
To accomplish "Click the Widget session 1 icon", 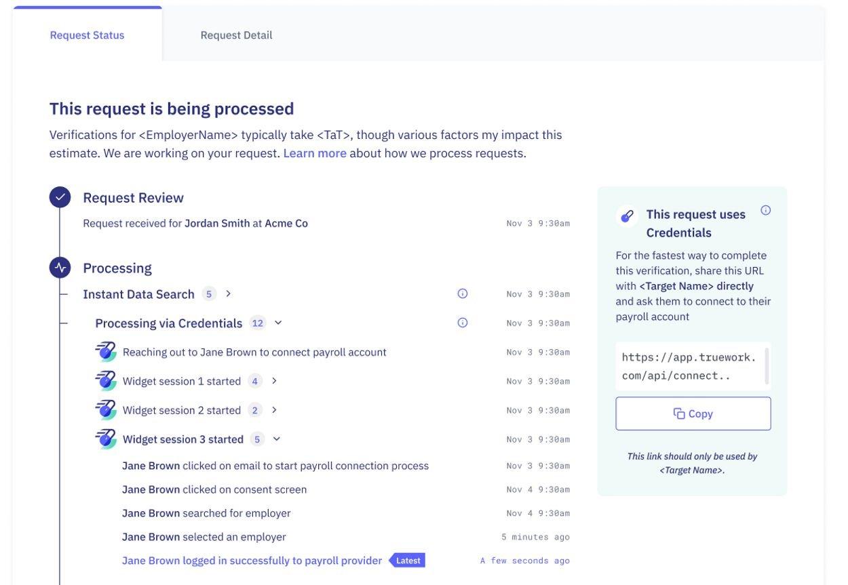I will [105, 381].
